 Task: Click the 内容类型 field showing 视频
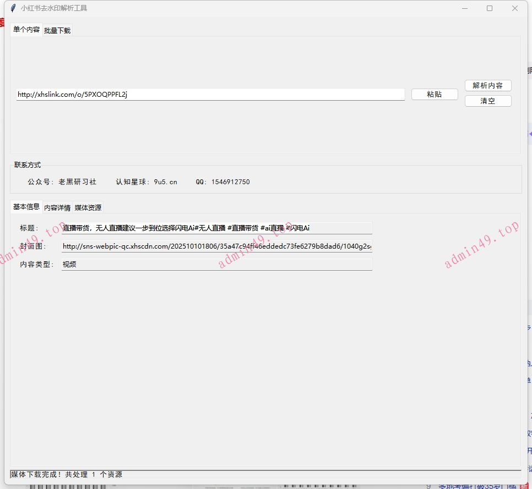click(217, 264)
